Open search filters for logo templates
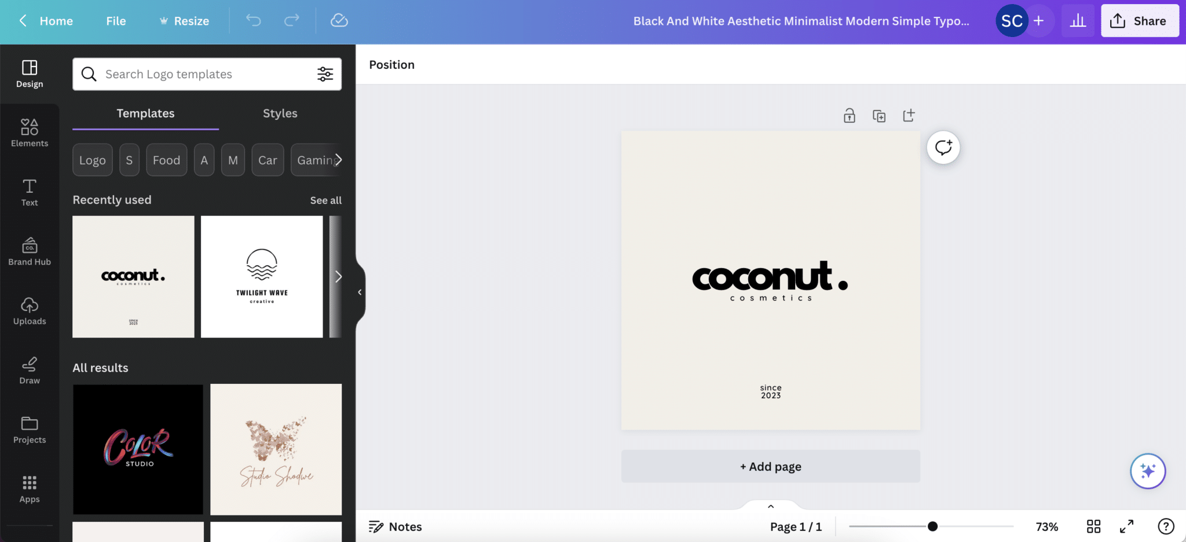This screenshot has height=542, width=1186. [x=325, y=74]
